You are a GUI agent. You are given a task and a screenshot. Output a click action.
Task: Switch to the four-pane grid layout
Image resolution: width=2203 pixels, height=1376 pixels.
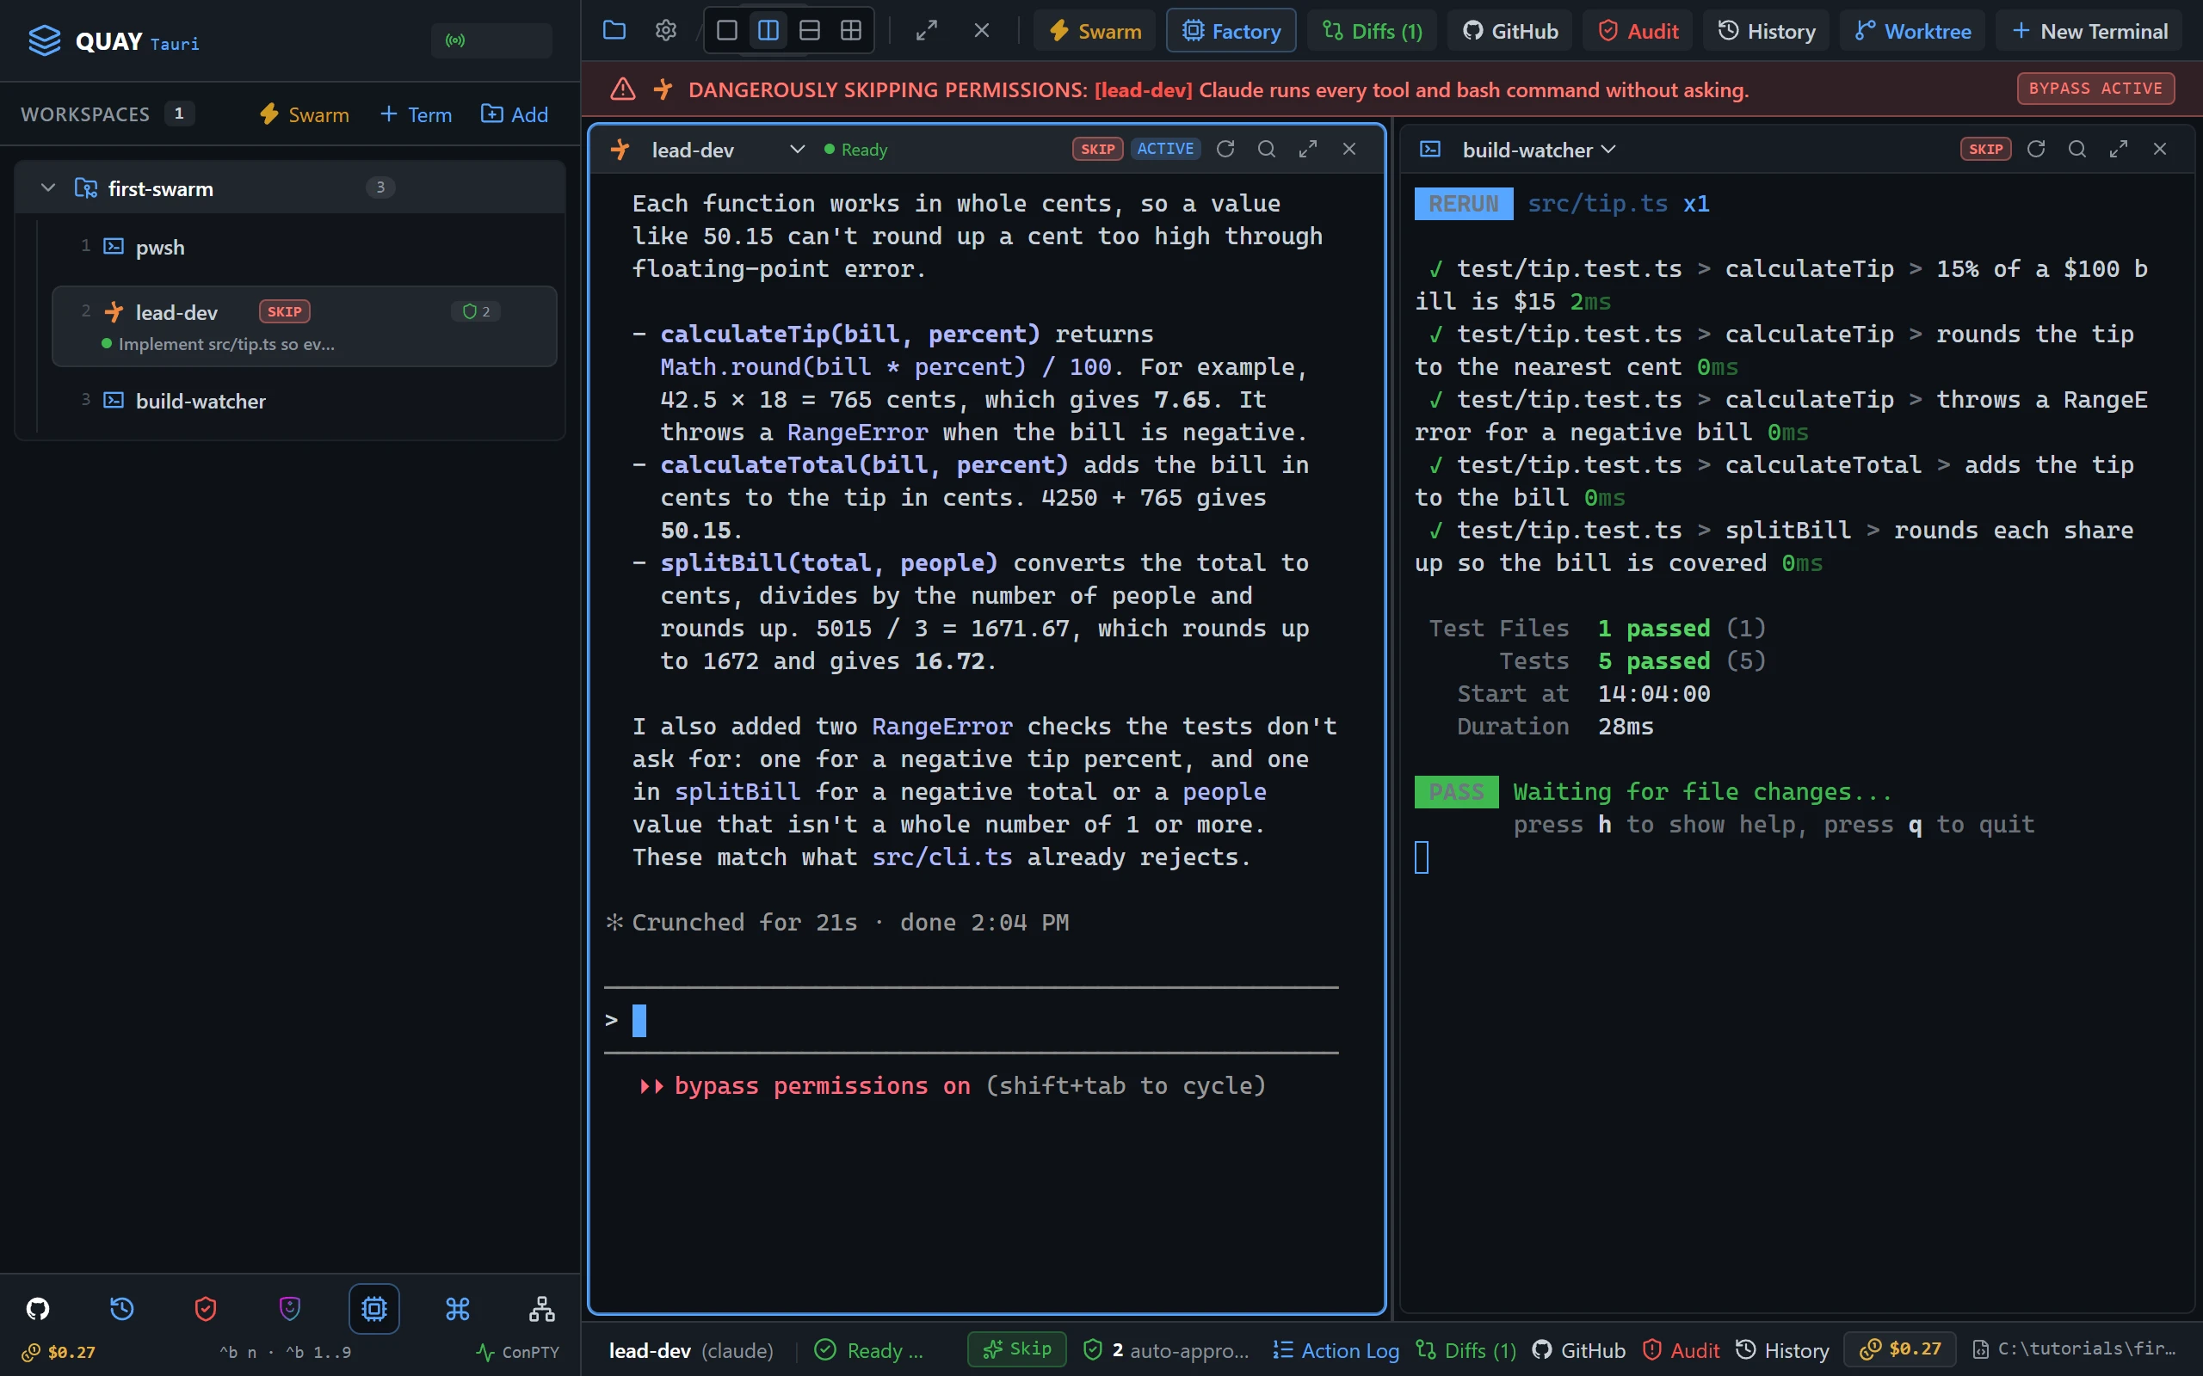(x=851, y=31)
